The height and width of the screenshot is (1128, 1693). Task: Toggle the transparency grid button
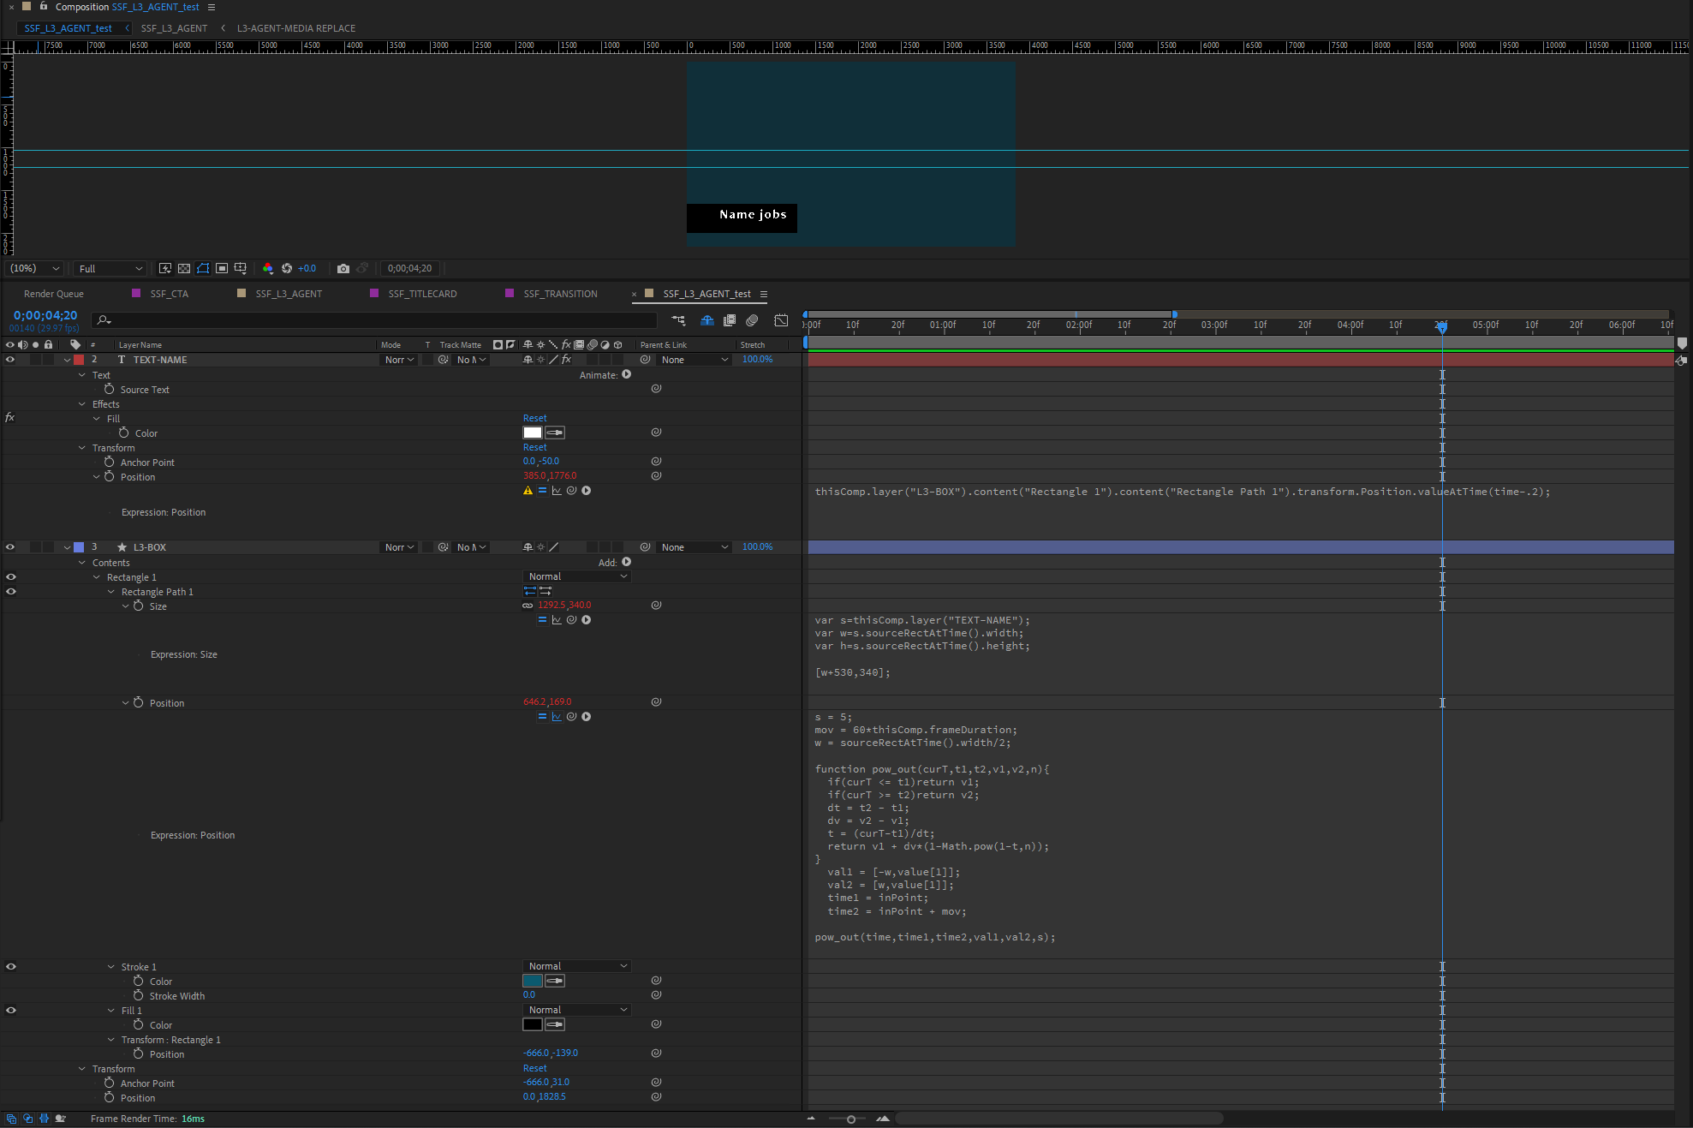[x=184, y=268]
